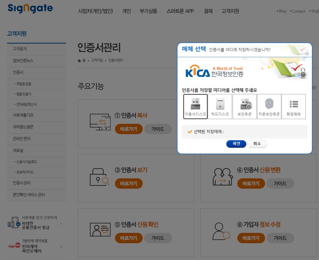The height and width of the screenshot is (260, 319).
Task: Click 바로가기 for 인증서 신원 변환
Action: (251, 184)
